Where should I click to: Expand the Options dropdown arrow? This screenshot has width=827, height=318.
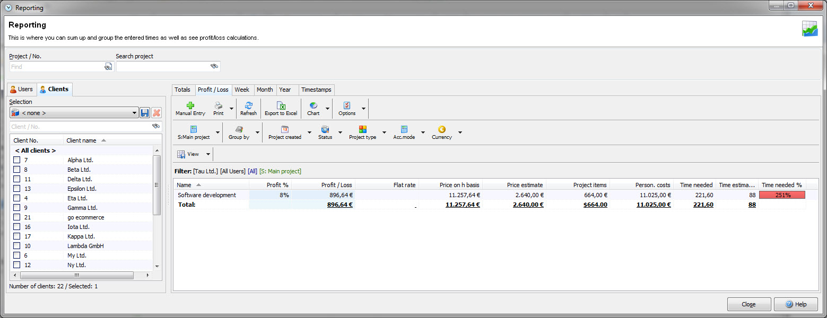pos(363,109)
